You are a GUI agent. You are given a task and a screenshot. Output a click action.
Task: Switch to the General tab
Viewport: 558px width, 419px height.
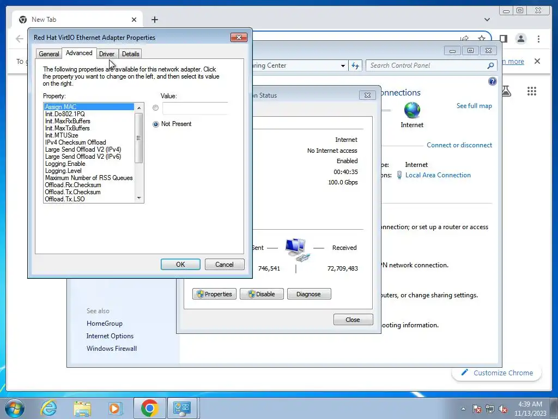point(48,54)
